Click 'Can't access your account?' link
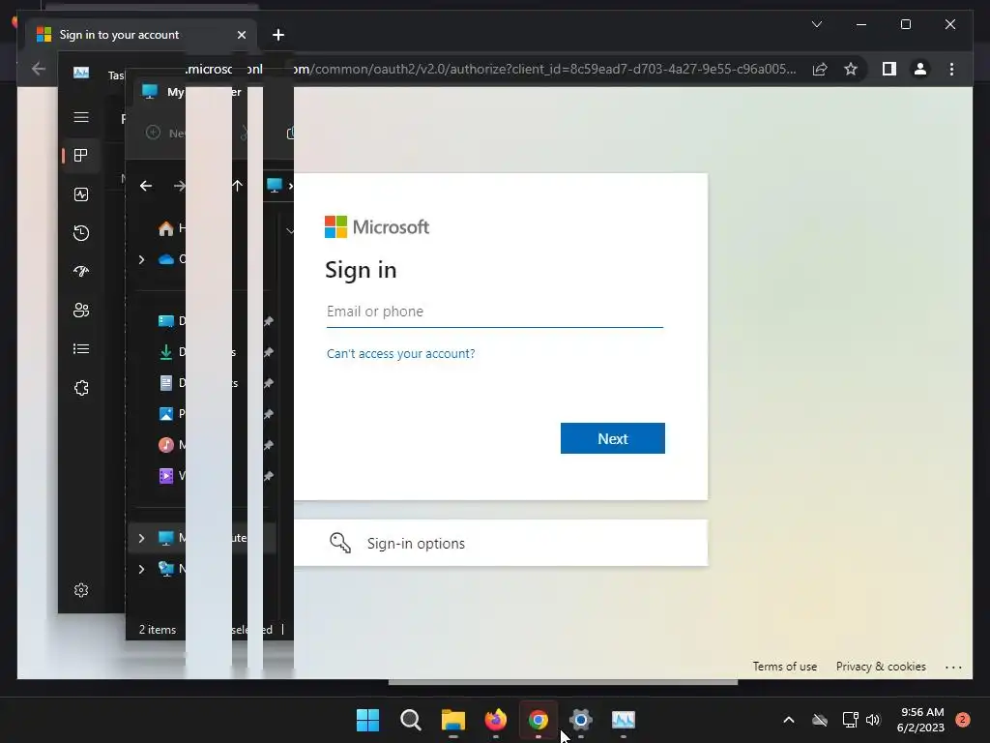 (401, 354)
